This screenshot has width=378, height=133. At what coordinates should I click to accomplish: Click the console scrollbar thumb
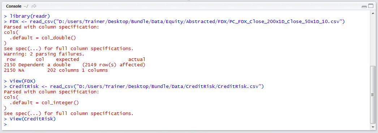point(373,94)
